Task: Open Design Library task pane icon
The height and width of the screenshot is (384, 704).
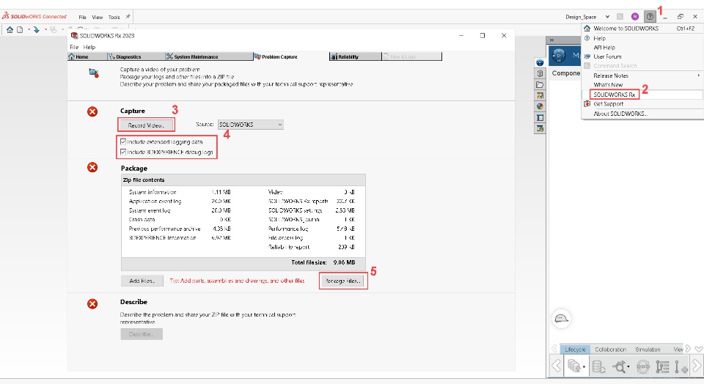Action: point(540,73)
